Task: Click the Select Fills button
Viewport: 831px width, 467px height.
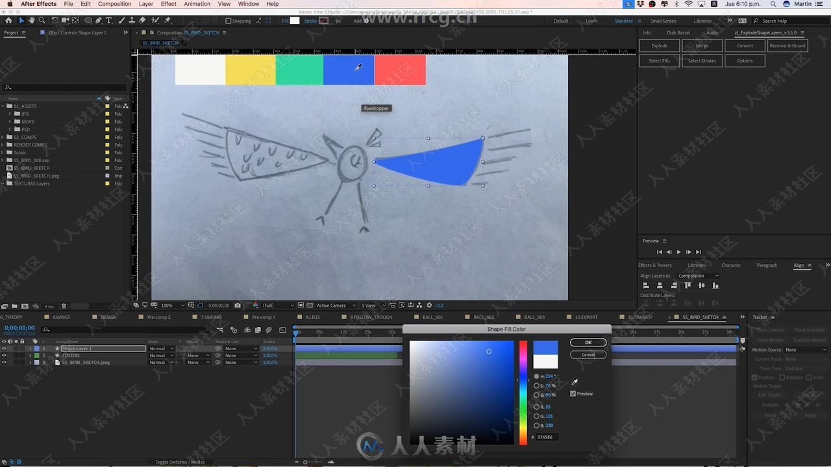Action: [660, 61]
